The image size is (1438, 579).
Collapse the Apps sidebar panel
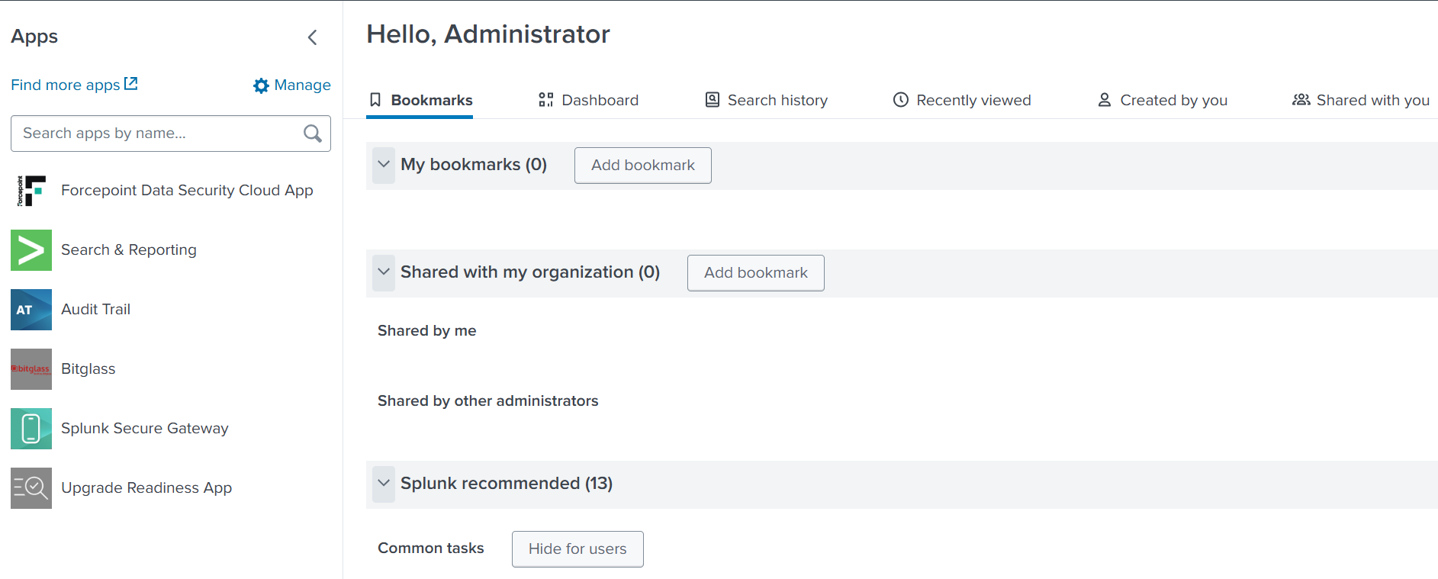click(x=312, y=37)
